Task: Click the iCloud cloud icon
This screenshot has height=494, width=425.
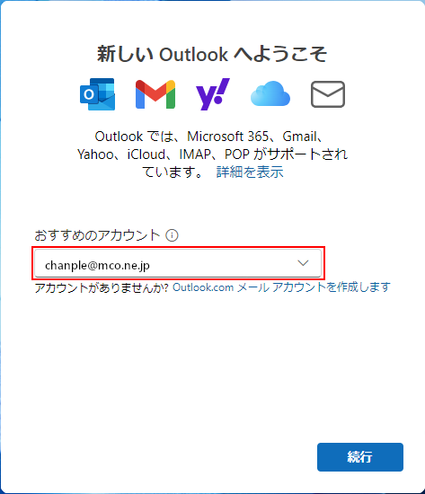Action: click(x=270, y=93)
